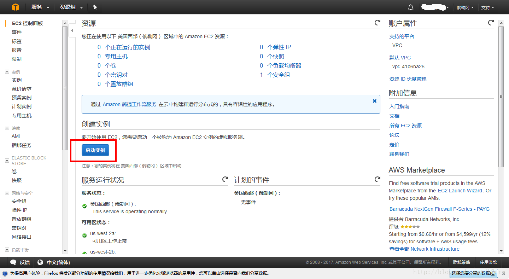Open 事件 in the sidebar
The image size is (509, 279).
pyautogui.click(x=17, y=32)
